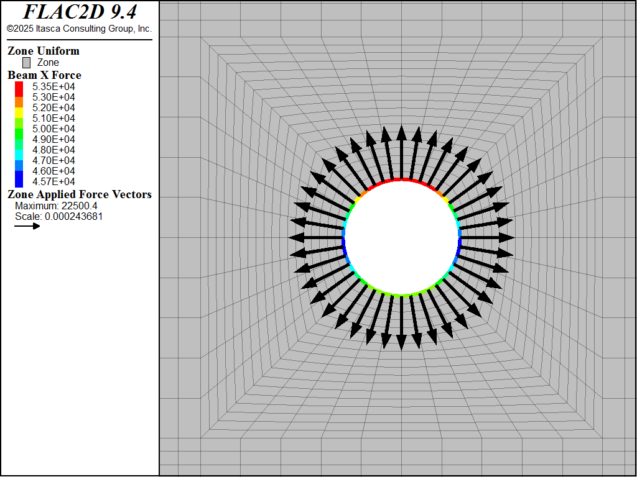Screen dimensions: 637x477
Task: Click the '4.70E+04' legend value
Action: click(x=53, y=161)
